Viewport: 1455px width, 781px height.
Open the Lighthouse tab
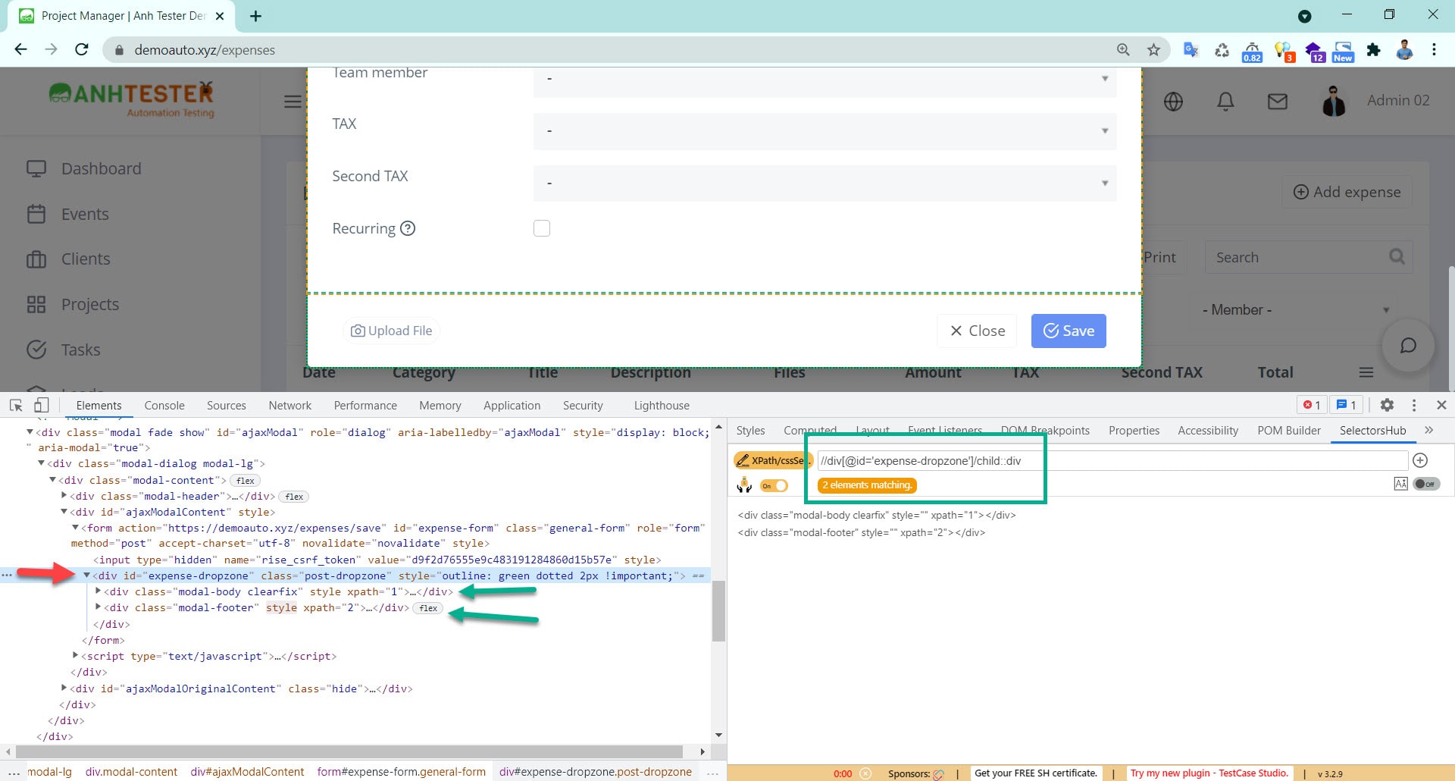(662, 406)
